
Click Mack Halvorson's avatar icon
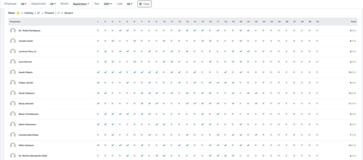click(13, 125)
